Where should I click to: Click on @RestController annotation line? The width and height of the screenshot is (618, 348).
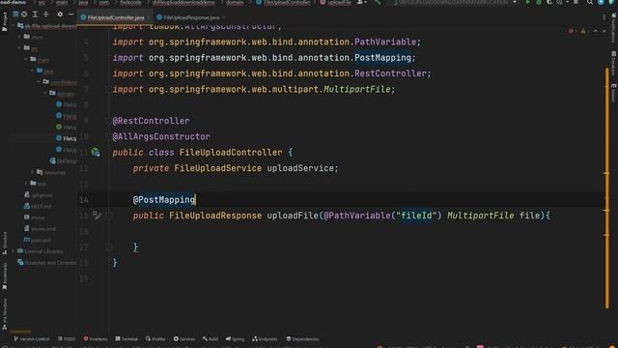[x=151, y=121]
